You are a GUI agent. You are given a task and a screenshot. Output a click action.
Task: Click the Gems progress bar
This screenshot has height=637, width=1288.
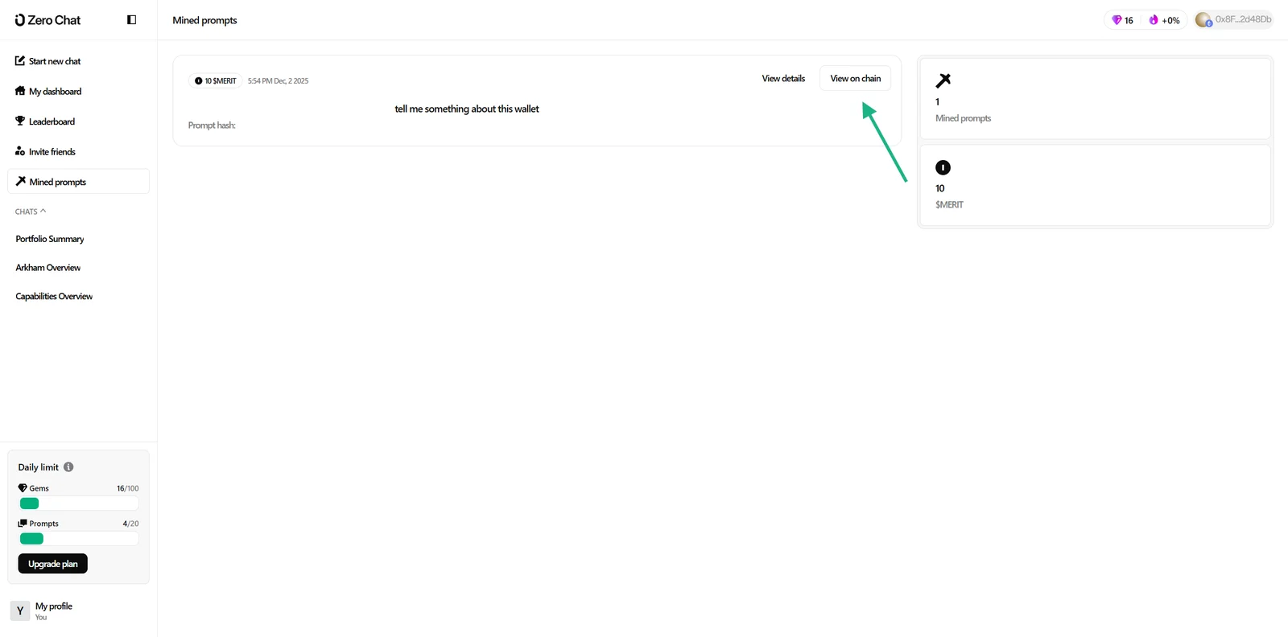[x=79, y=503]
